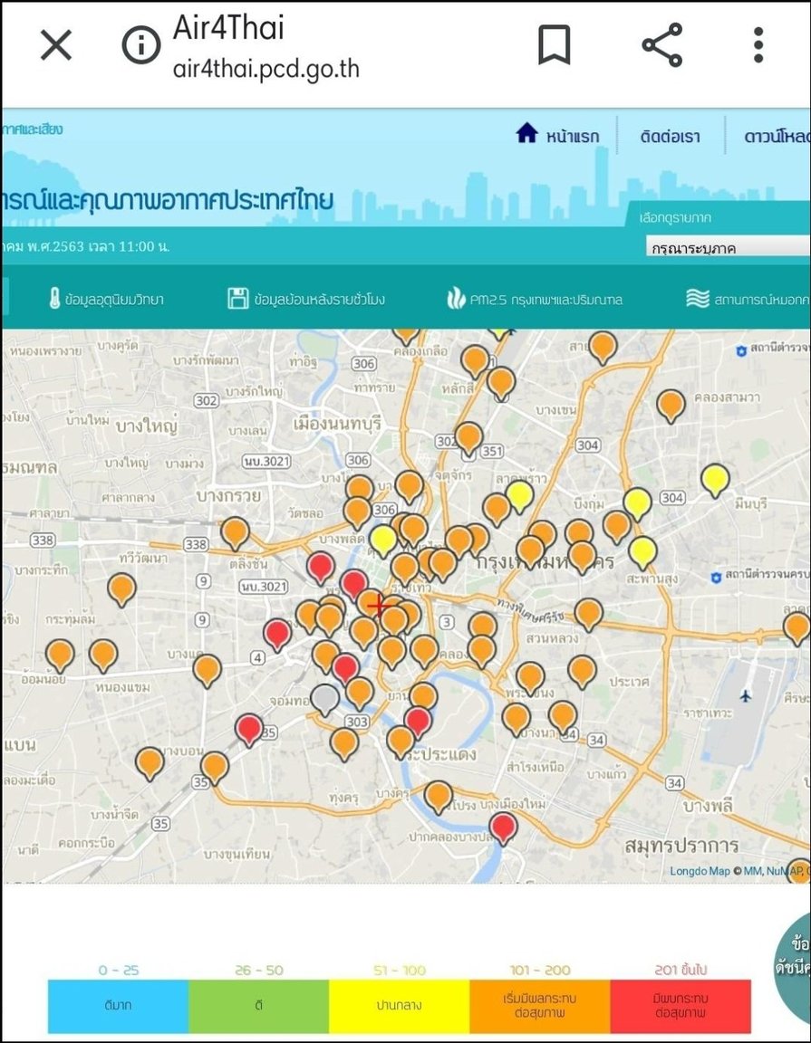Select the airport airplane icon on map
The height and width of the screenshot is (1043, 811).
click(x=745, y=695)
